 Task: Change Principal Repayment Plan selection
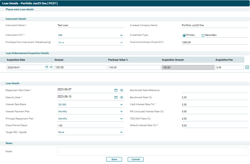[121, 119]
